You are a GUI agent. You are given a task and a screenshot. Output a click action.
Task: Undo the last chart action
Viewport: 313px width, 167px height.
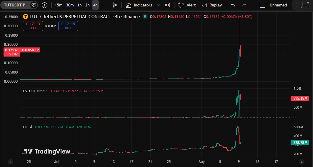(x=233, y=5)
